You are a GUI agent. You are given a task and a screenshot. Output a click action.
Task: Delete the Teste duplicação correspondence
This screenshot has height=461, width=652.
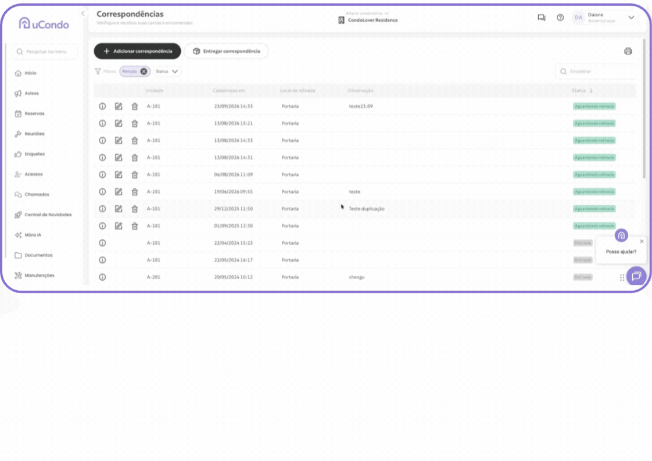pyautogui.click(x=135, y=209)
